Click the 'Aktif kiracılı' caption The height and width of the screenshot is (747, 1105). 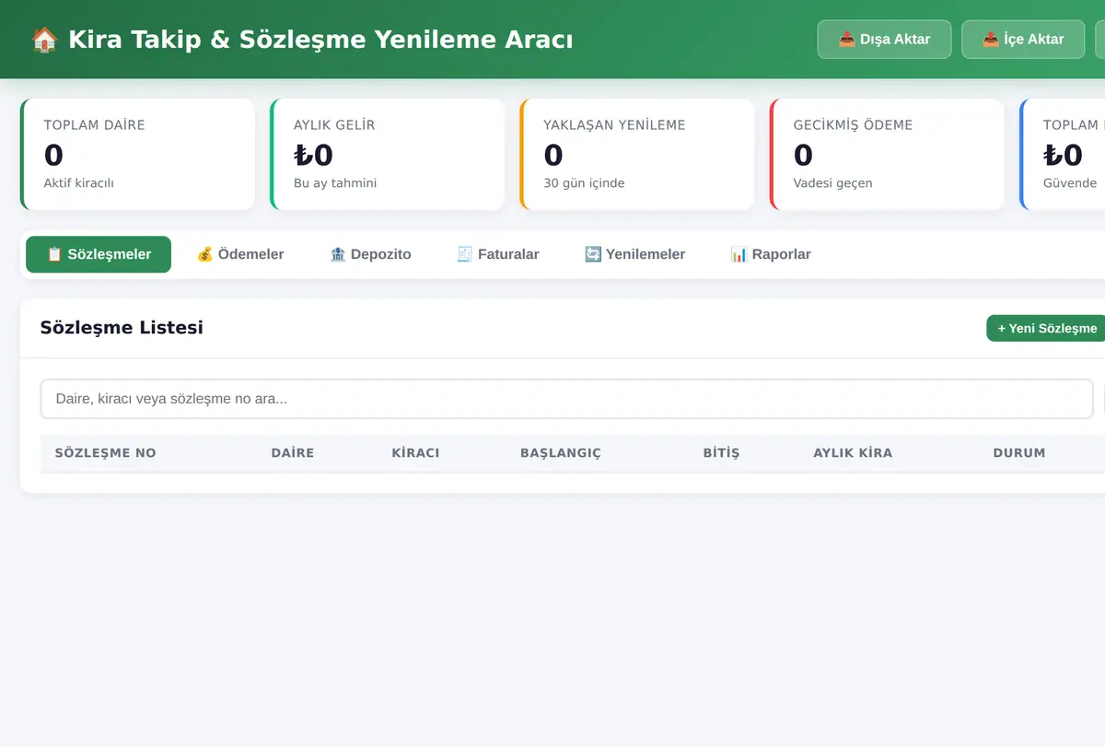tap(79, 183)
